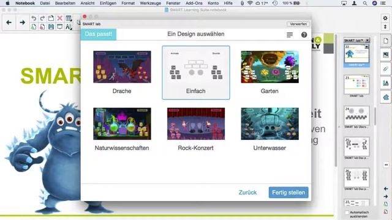Click the Zurück link
This screenshot has width=392, height=220.
[247, 193]
